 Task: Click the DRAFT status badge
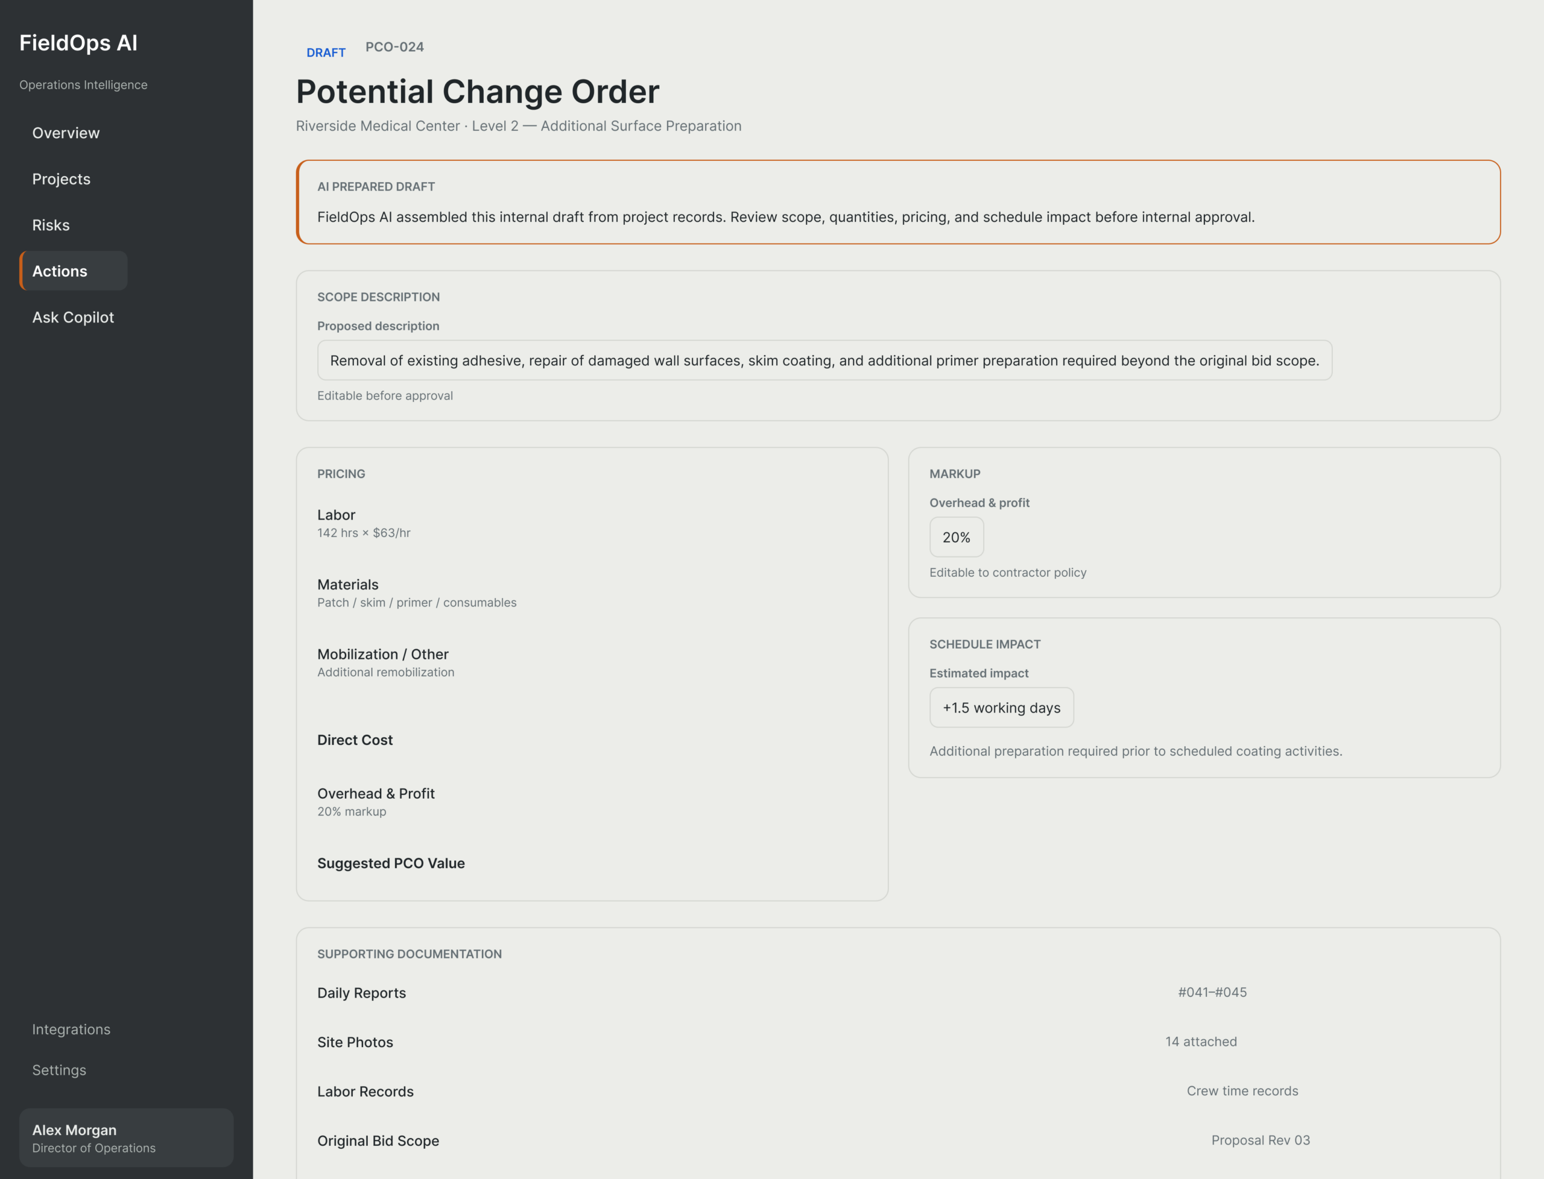click(326, 52)
